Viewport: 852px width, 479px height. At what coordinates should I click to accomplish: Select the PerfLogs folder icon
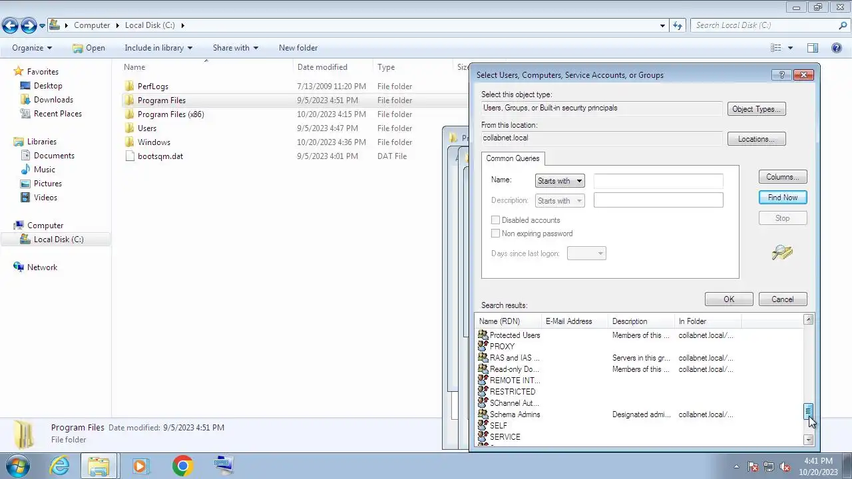click(x=129, y=86)
